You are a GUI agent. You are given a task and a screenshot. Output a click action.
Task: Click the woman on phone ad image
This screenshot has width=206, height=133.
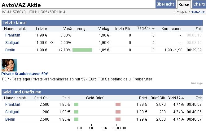pyautogui.click(x=9, y=65)
